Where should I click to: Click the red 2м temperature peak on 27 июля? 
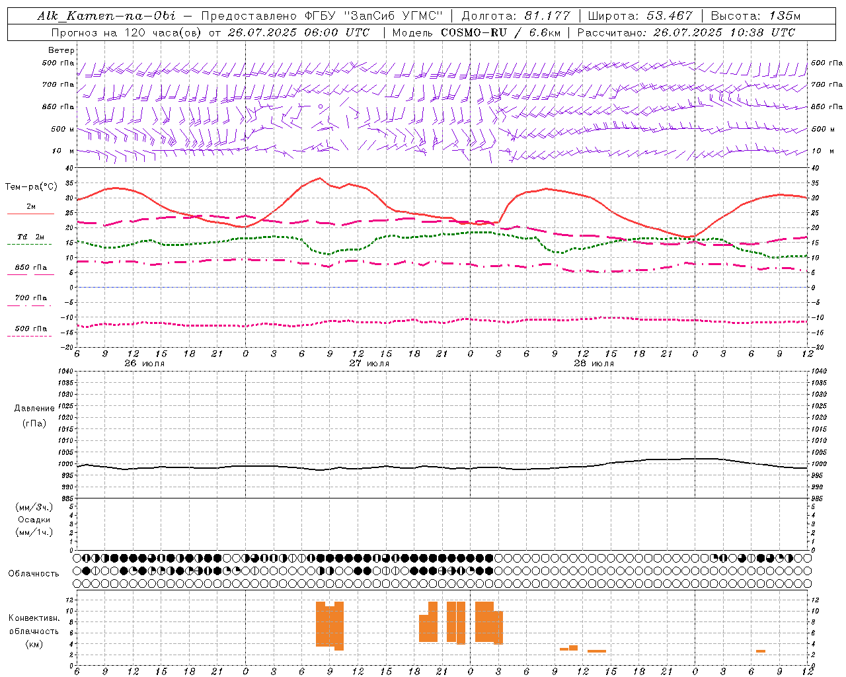[x=321, y=178]
